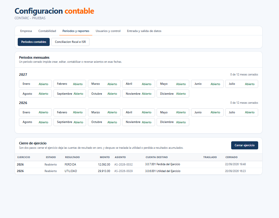Toggle Diciembre 2026 period status

173,122
